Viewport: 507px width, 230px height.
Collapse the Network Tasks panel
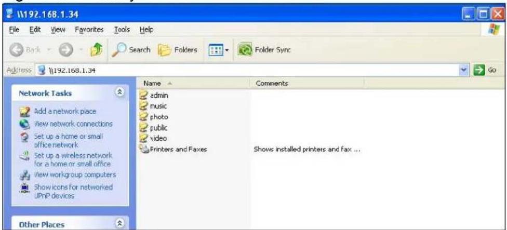[x=119, y=93]
